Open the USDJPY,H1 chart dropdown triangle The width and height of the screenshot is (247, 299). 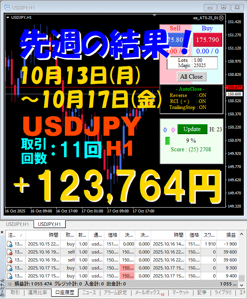[8, 18]
